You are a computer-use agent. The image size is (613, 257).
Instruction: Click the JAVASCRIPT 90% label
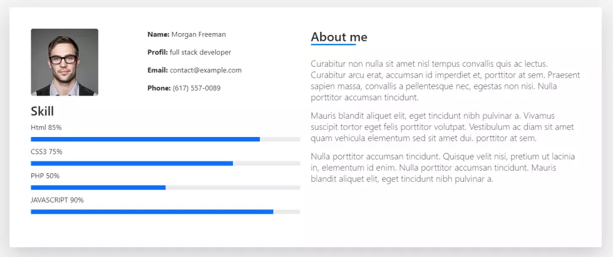pos(57,200)
